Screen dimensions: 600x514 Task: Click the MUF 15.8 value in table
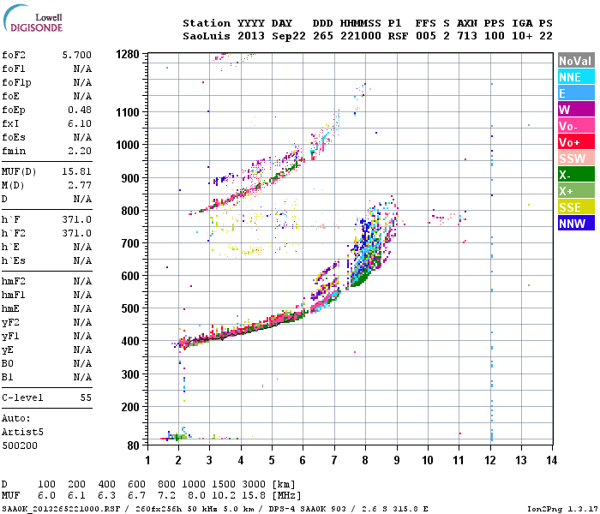point(254,496)
